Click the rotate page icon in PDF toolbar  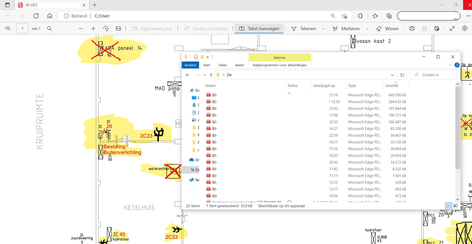[106, 28]
